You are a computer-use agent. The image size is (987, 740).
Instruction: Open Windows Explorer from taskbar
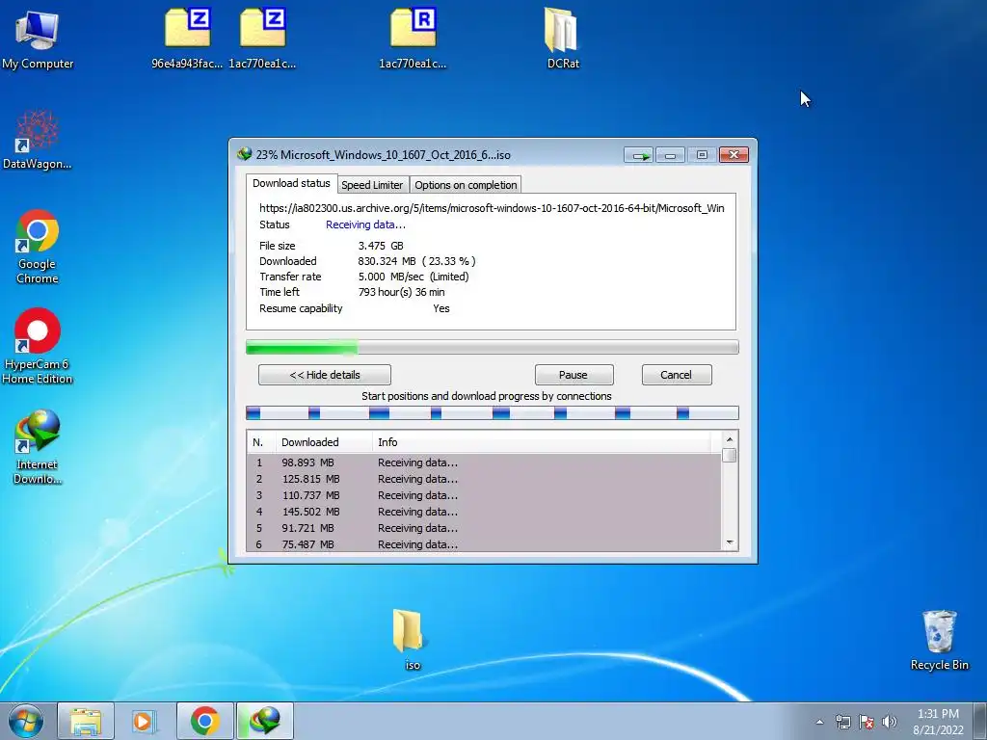point(86,721)
